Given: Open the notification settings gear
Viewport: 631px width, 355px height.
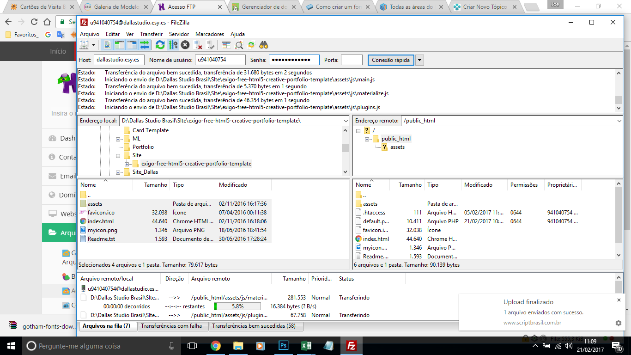Looking at the screenshot, I should pos(619,323).
